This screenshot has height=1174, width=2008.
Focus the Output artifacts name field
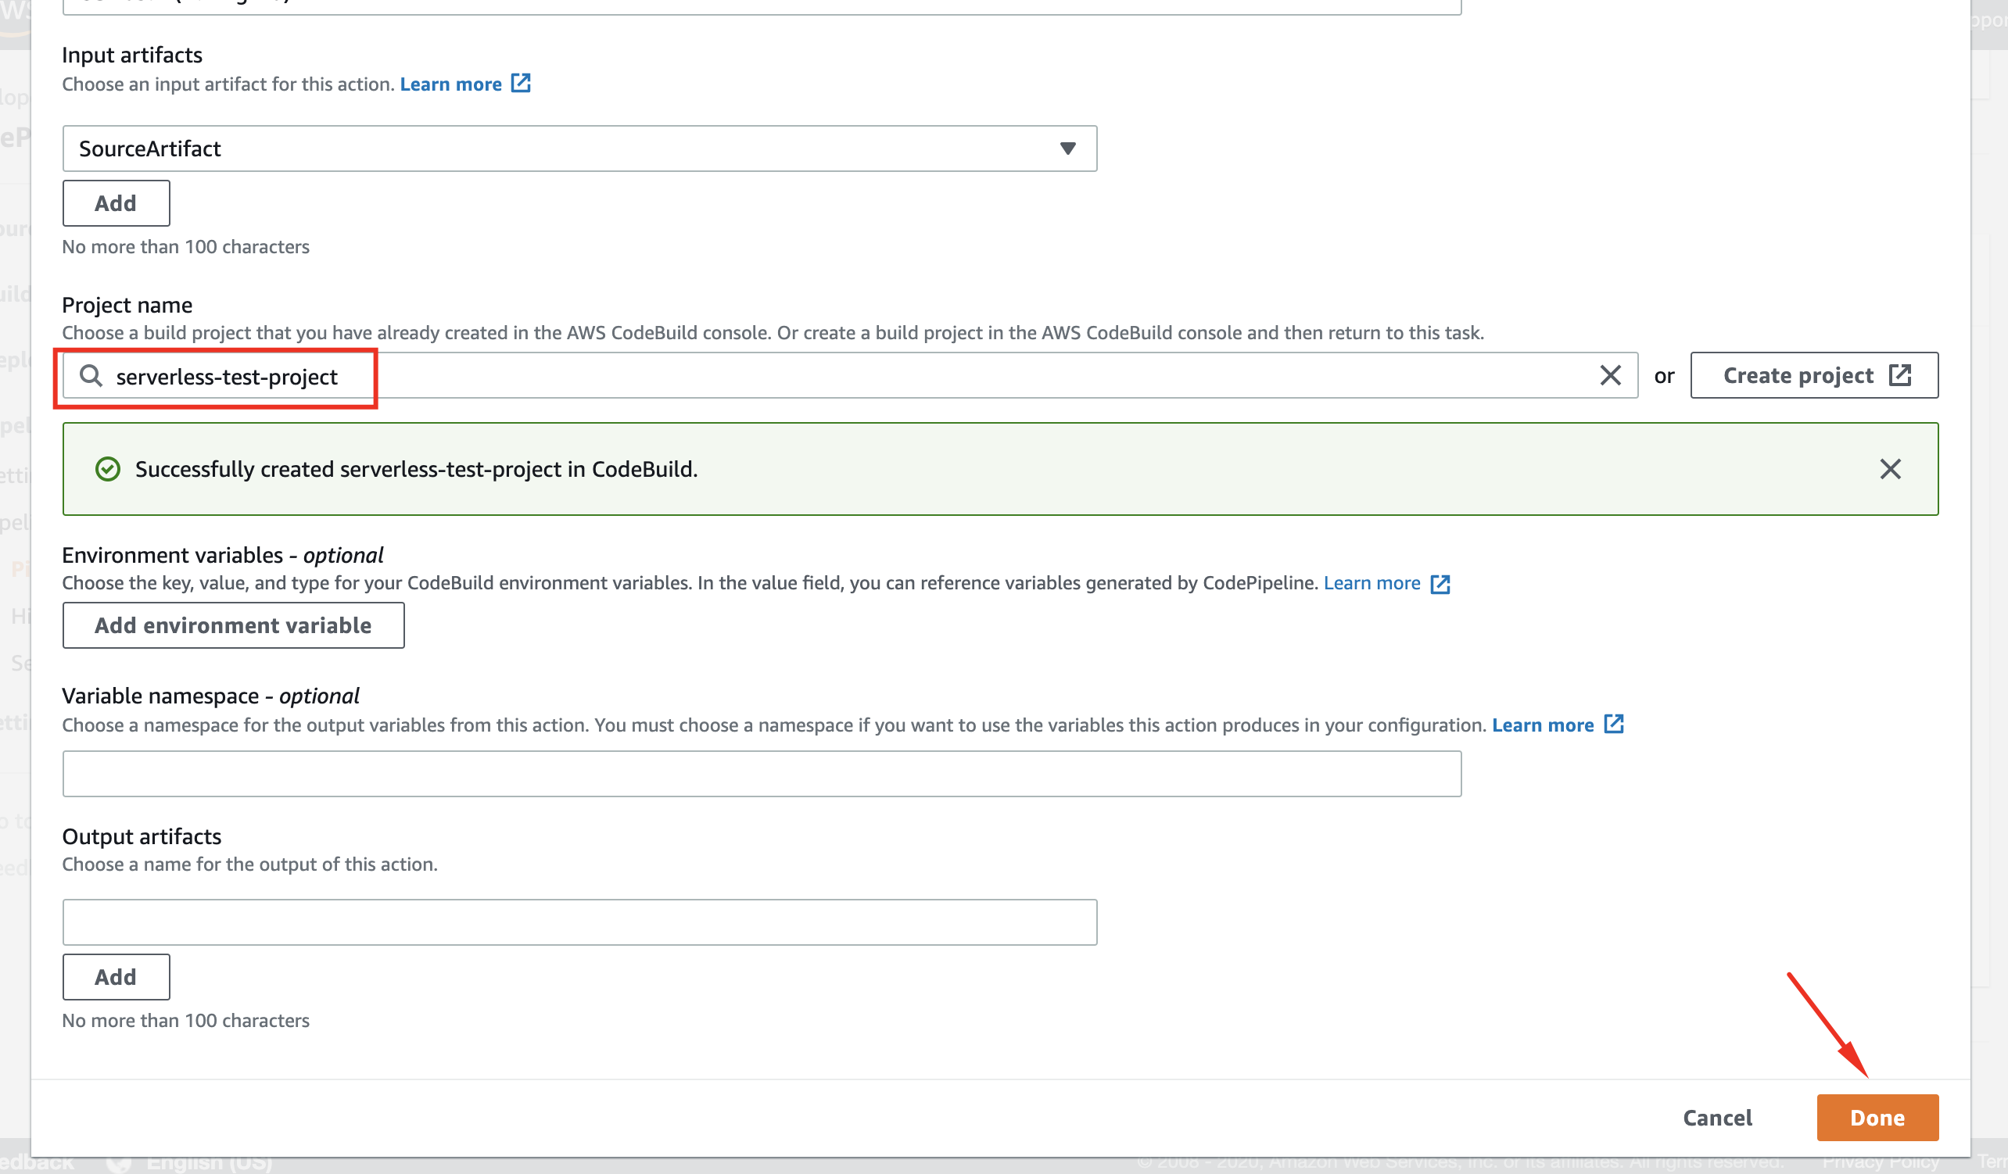pos(579,922)
